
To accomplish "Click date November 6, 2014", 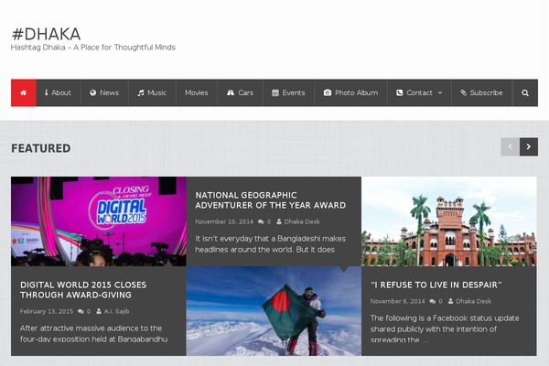I will (398, 301).
